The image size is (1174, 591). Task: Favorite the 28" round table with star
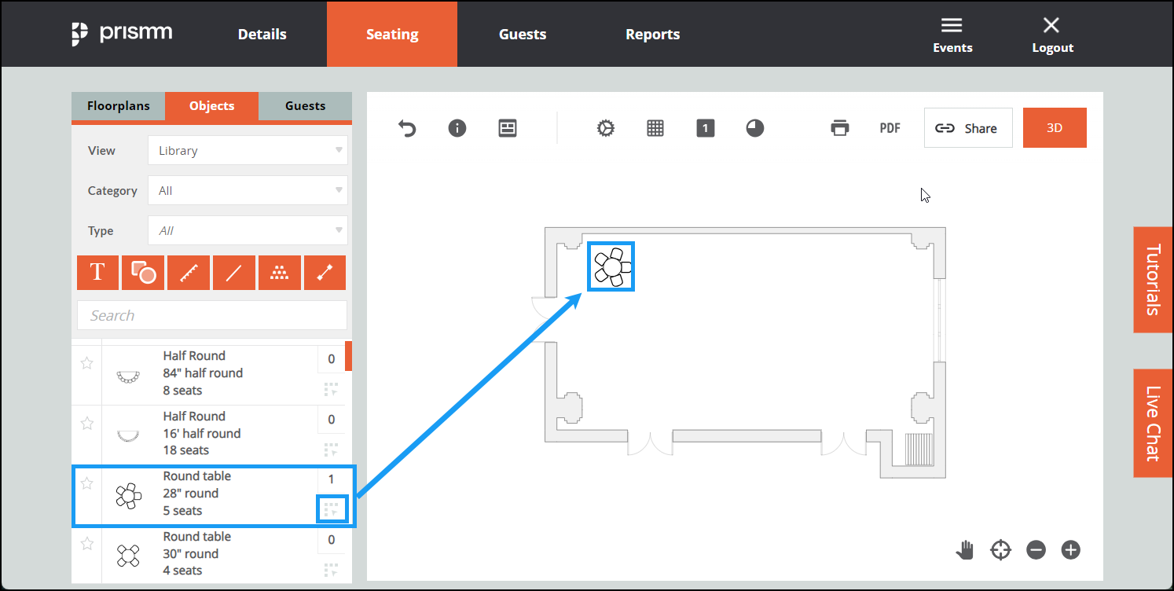pos(87,483)
